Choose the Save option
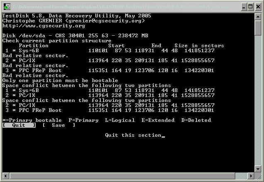The height and width of the screenshot is (182, 264). (58, 125)
